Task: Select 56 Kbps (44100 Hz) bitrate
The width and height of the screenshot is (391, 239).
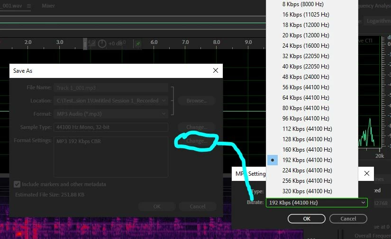Action: [x=312, y=87]
